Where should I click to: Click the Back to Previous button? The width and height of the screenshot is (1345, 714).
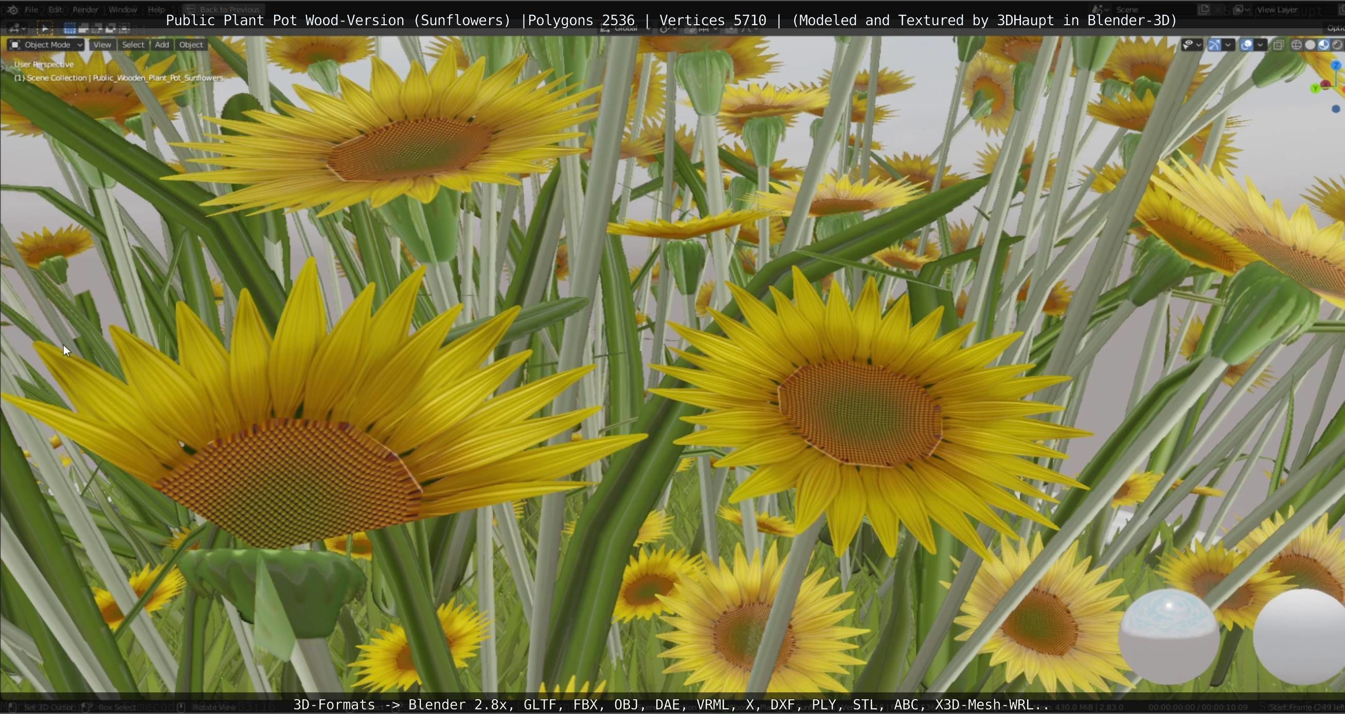pyautogui.click(x=224, y=9)
